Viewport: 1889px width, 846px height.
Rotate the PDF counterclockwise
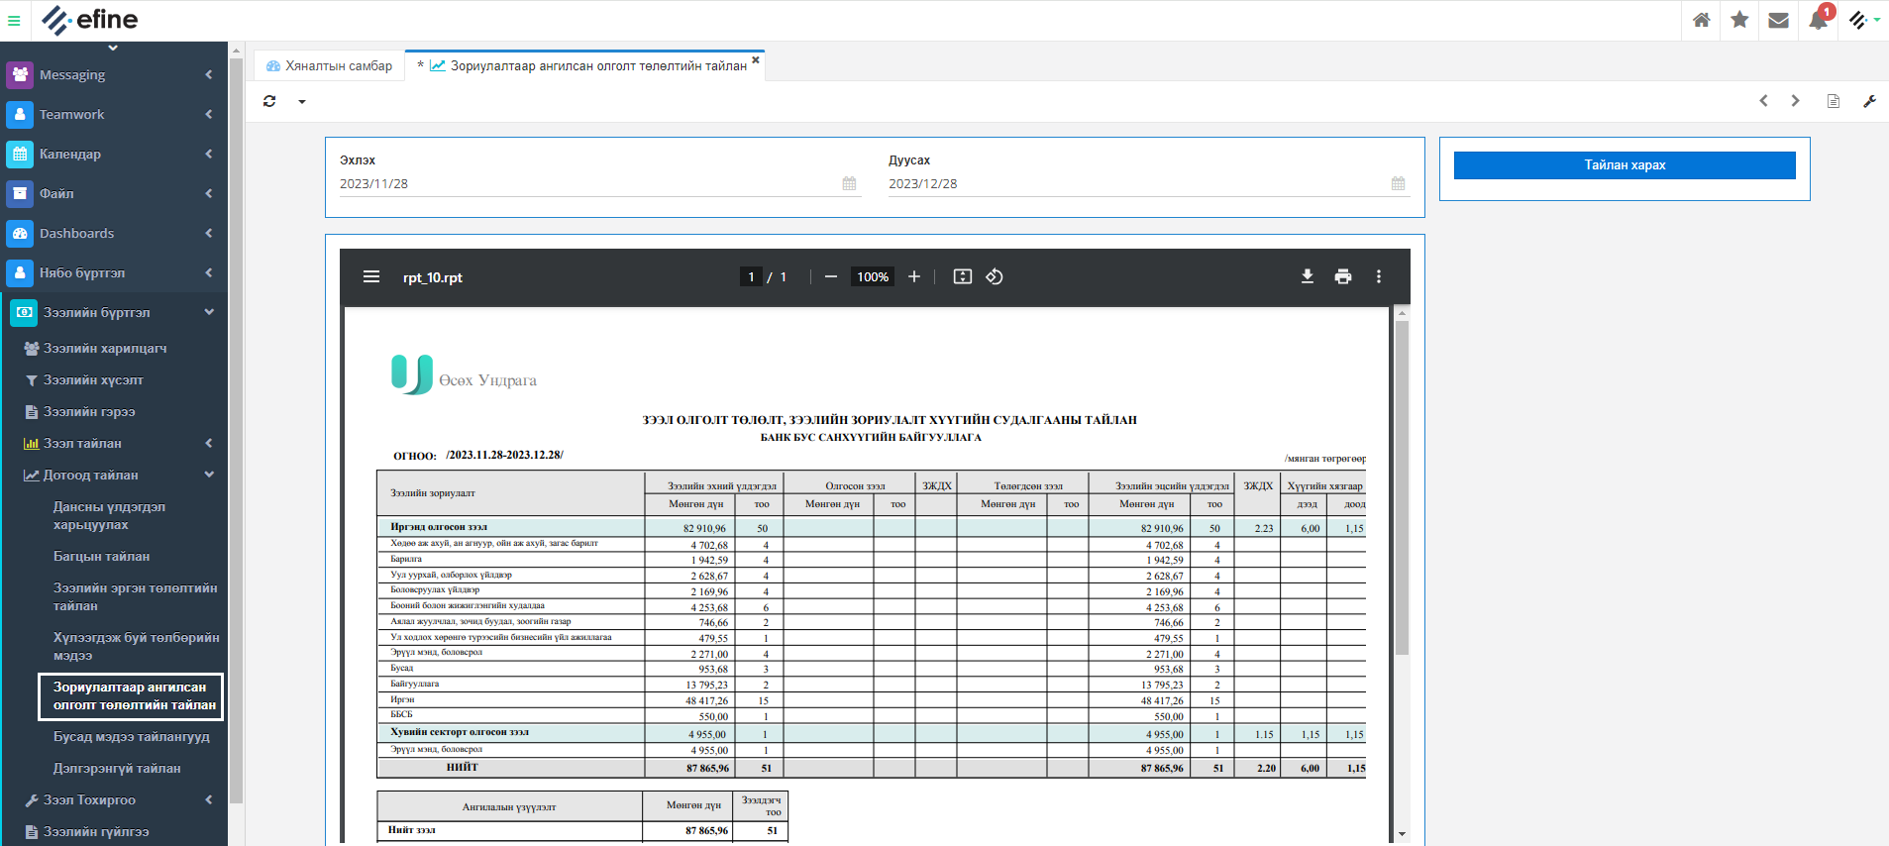995,277
